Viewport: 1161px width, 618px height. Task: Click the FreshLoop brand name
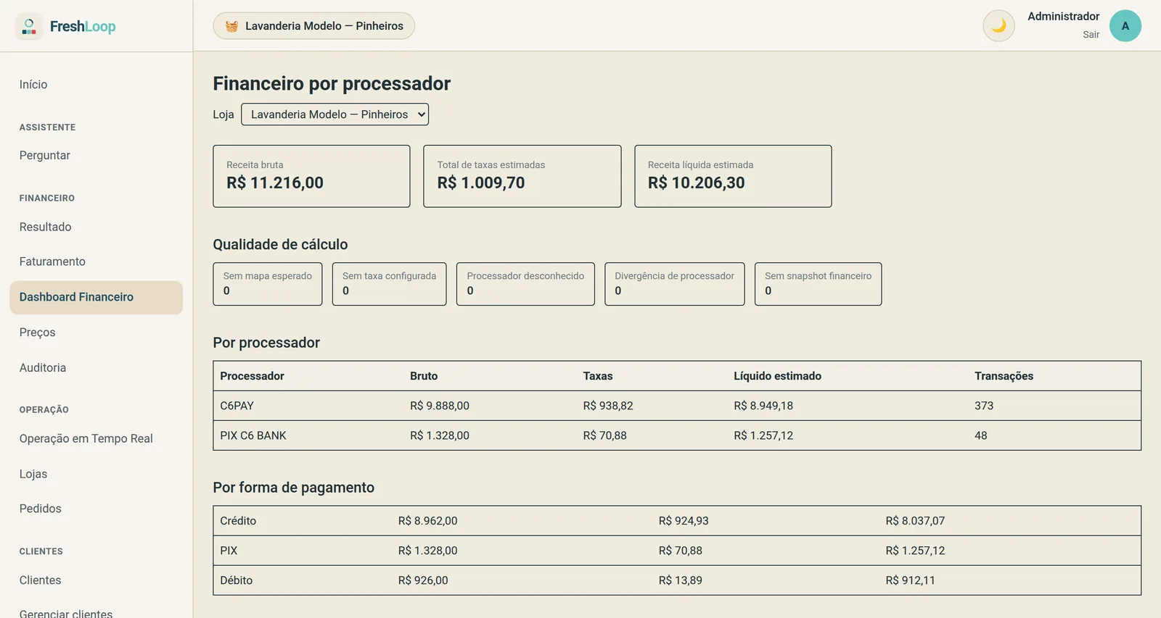click(83, 27)
